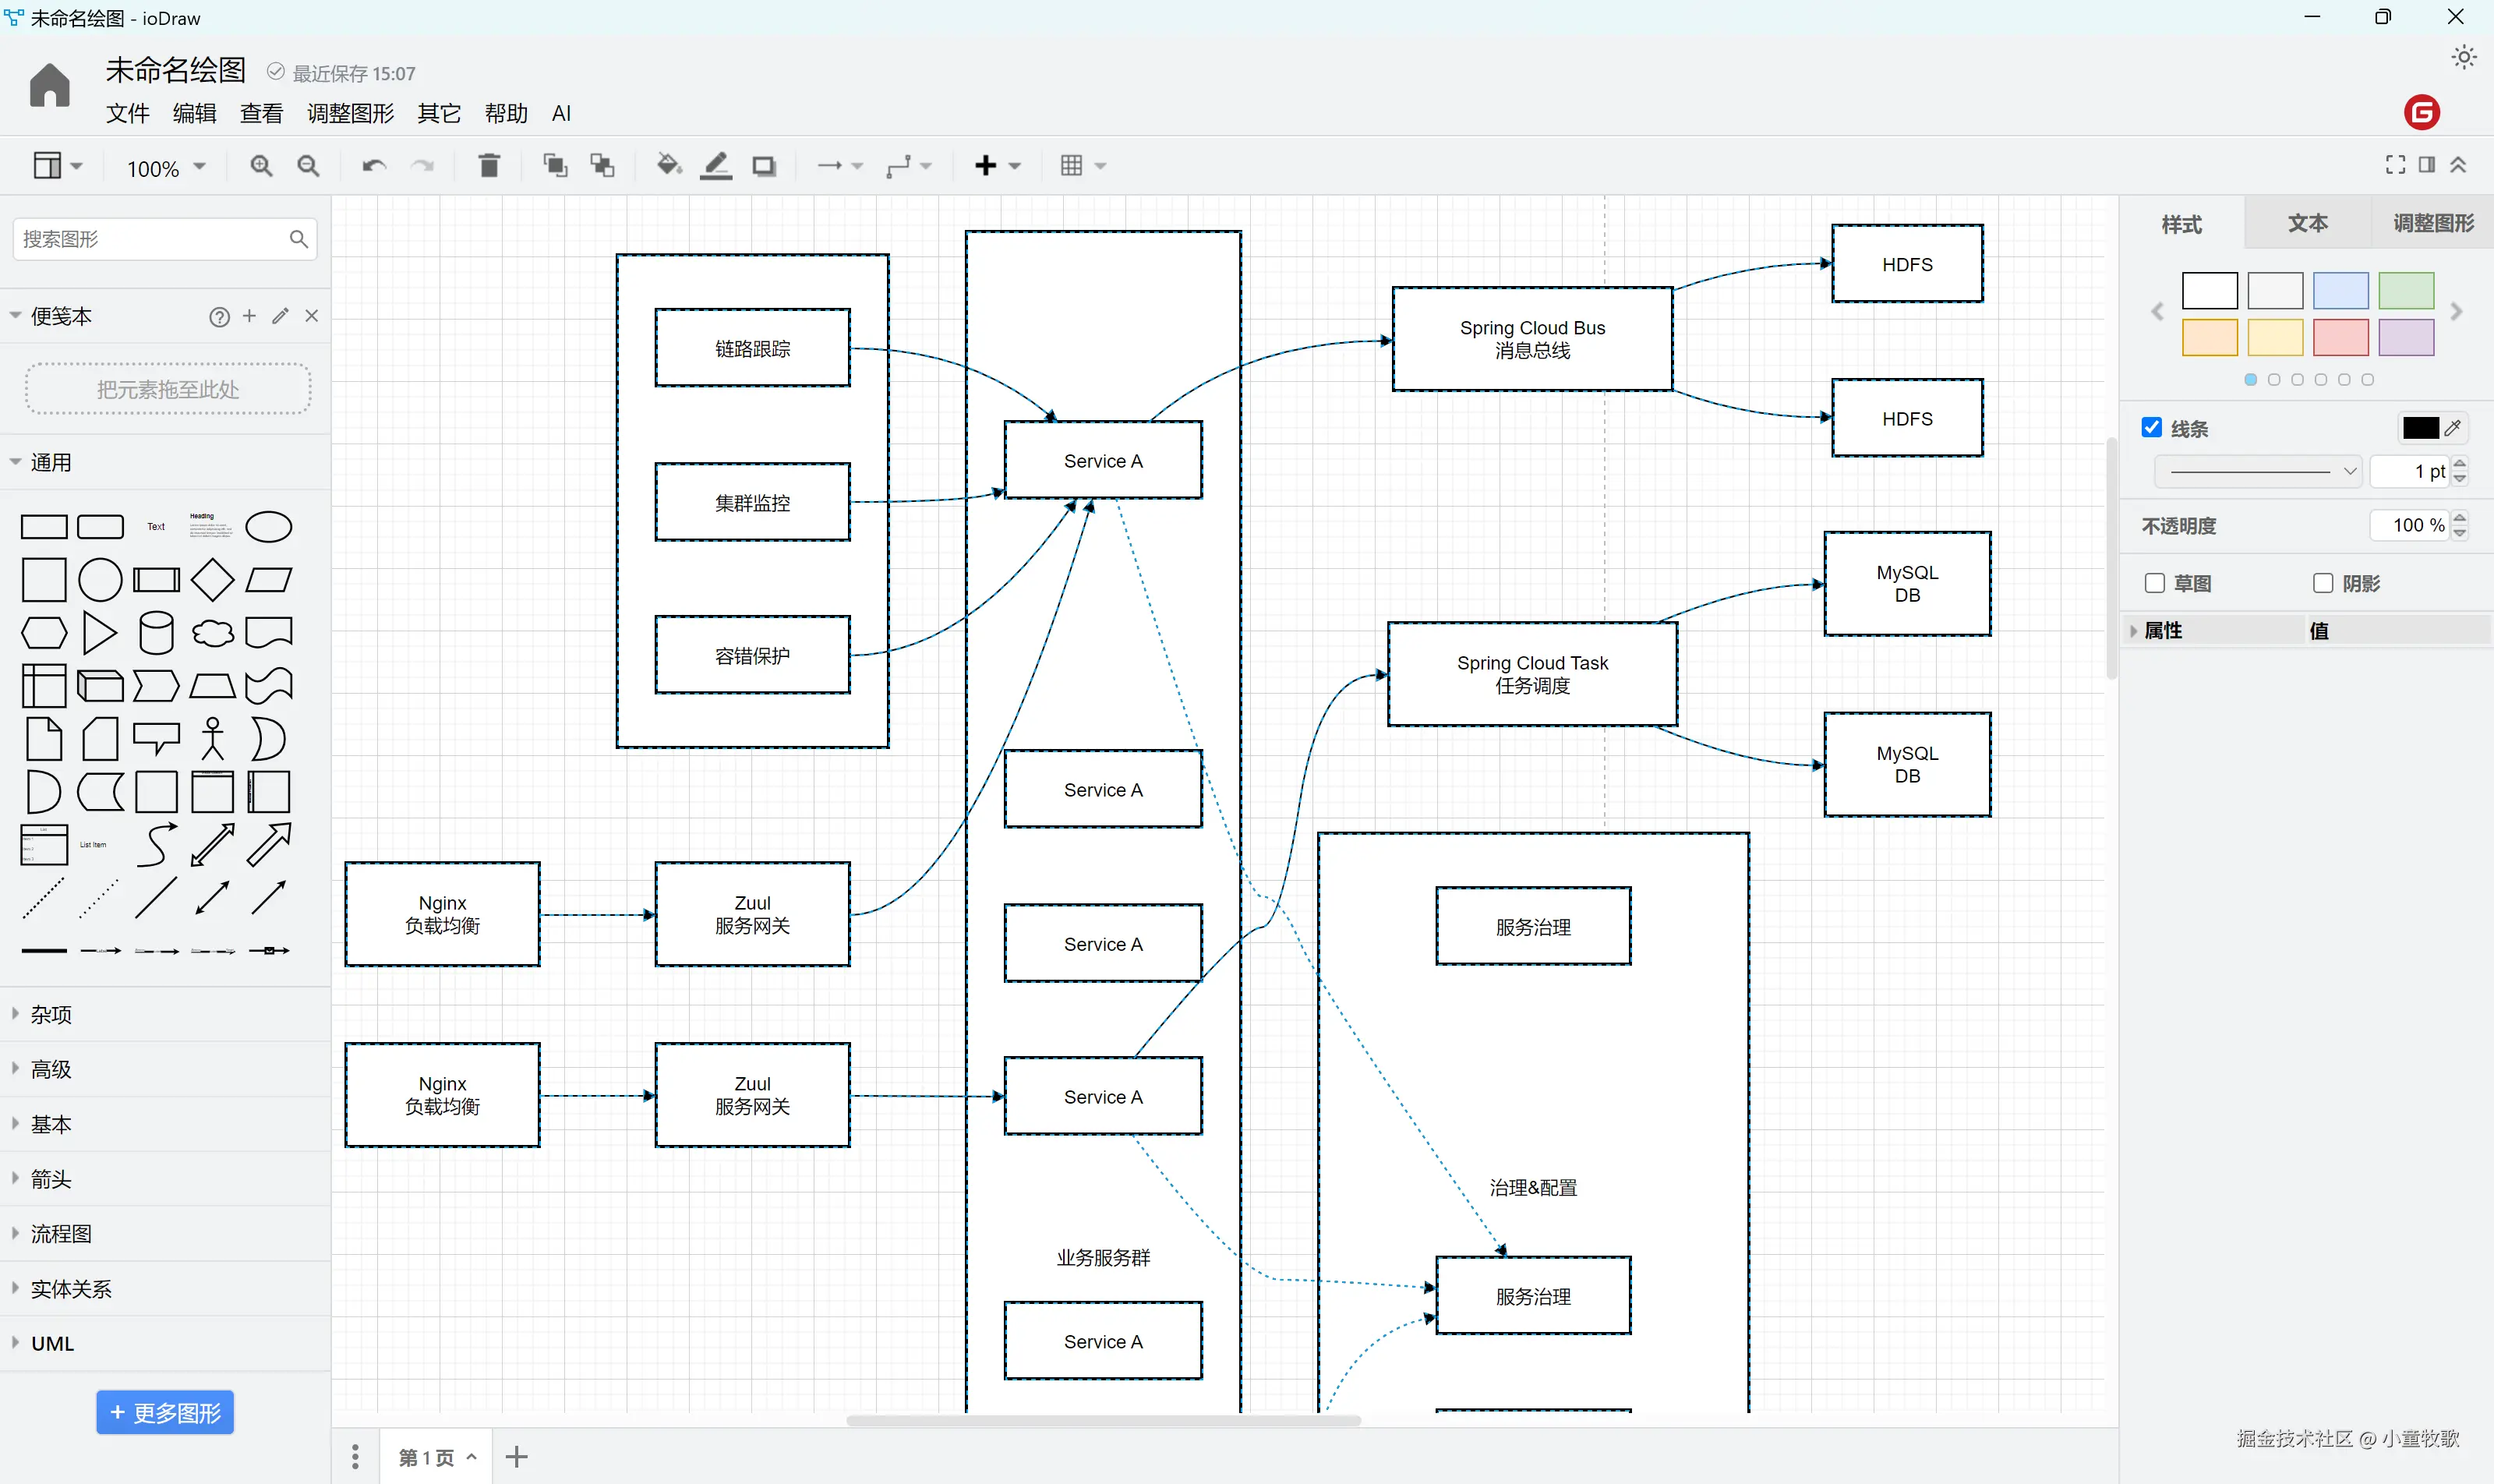Open the line style pattern dropdown

point(2258,471)
